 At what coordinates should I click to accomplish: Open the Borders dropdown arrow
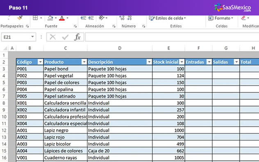[41, 18]
